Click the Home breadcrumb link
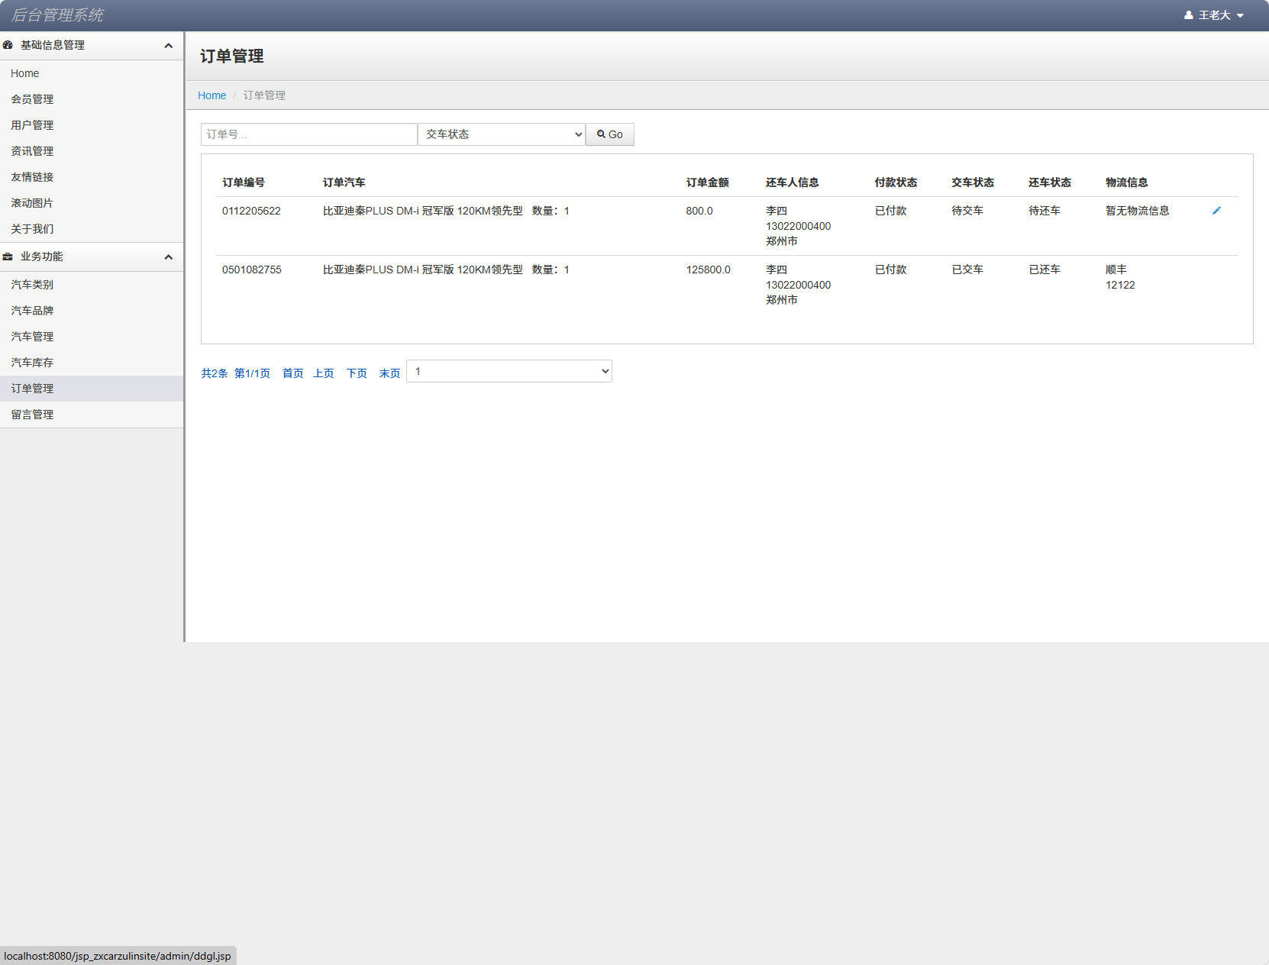The height and width of the screenshot is (965, 1269). coord(211,95)
